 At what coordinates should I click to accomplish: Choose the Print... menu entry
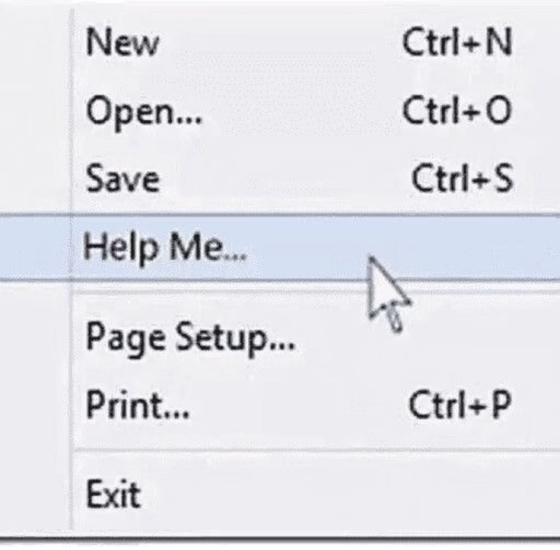[138, 406]
